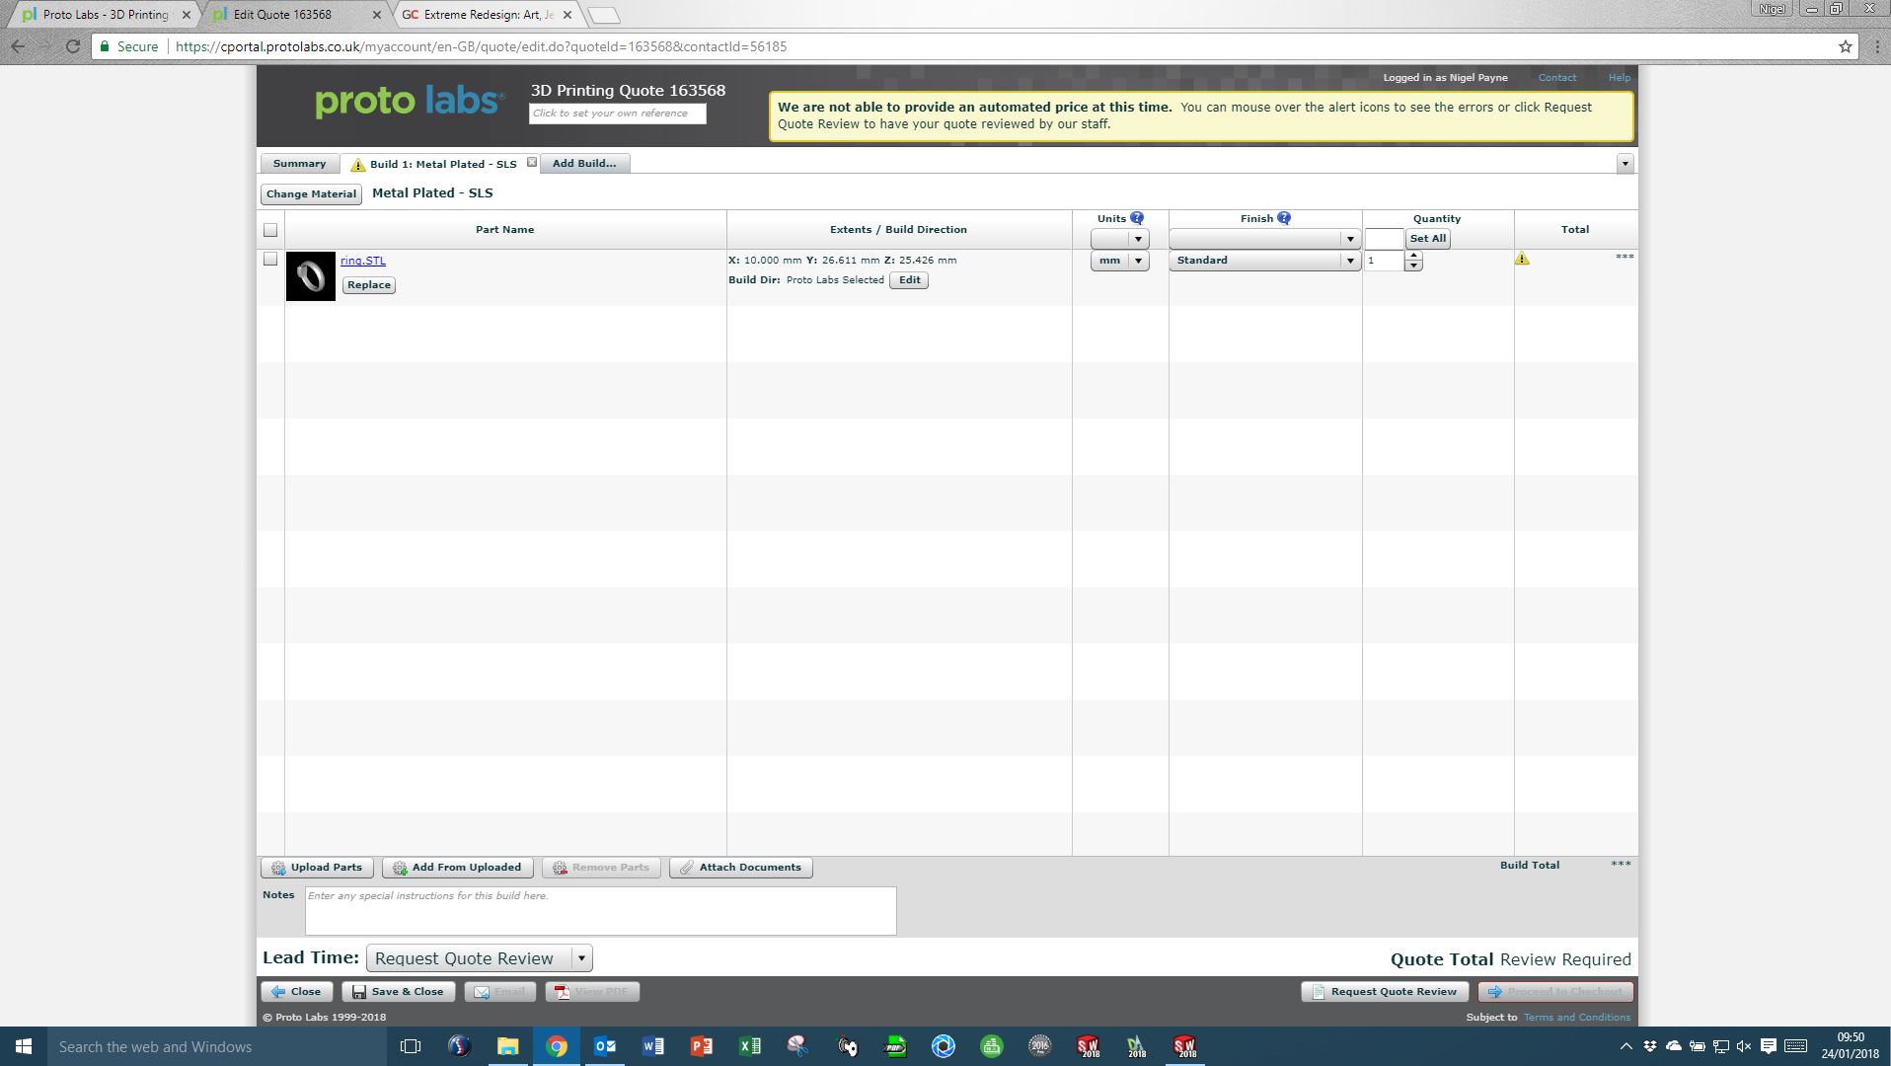Open the Snipping Tool taskbar icon
The width and height of the screenshot is (1891, 1066).
coord(798,1046)
